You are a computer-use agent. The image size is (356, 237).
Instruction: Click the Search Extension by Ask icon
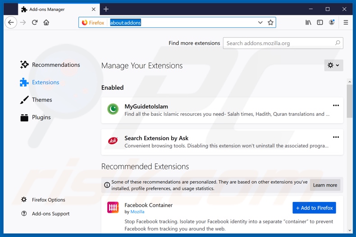(113, 141)
